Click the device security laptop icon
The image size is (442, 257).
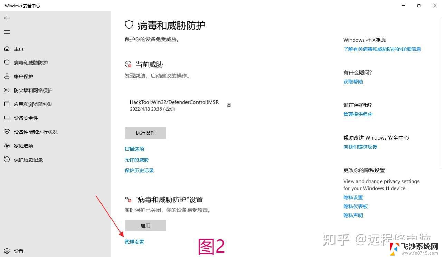(x=7, y=118)
